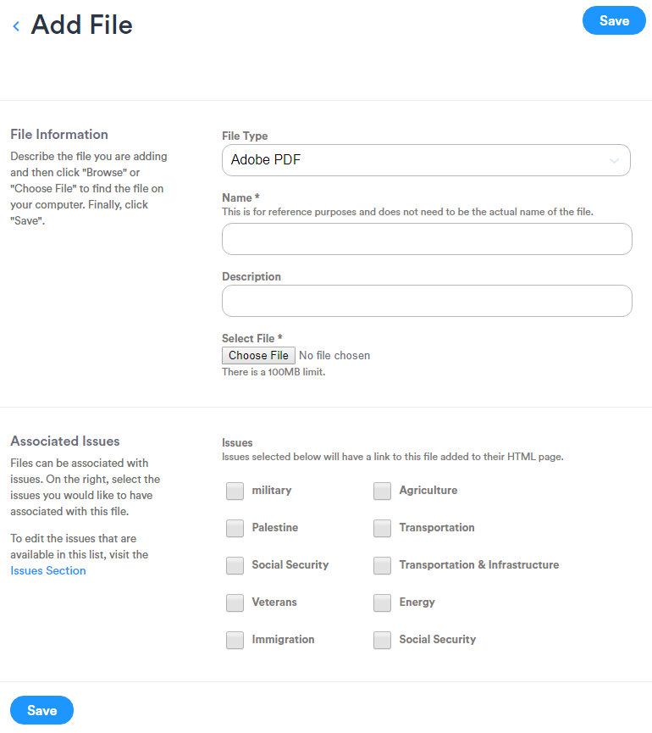Click the Choose File button

tap(258, 355)
